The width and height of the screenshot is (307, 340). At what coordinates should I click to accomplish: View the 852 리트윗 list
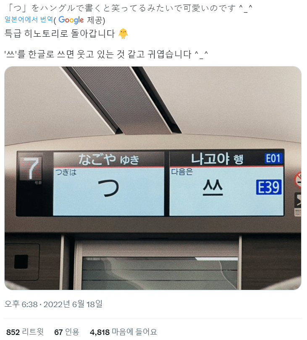[x=25, y=332]
